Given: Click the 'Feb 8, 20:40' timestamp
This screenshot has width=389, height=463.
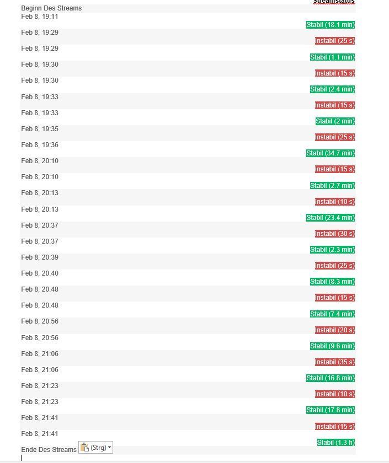Looking at the screenshot, I should tap(40, 273).
